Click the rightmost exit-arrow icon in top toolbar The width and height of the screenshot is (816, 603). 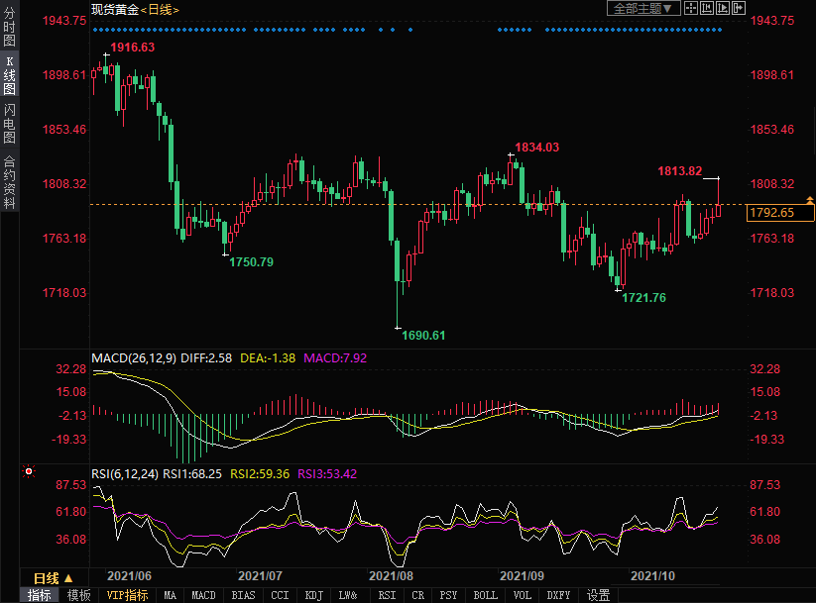tap(738, 8)
